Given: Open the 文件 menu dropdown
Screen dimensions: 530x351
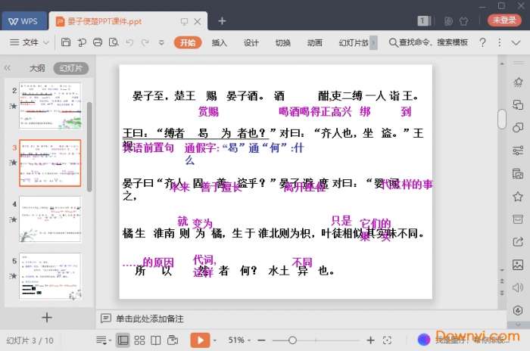Looking at the screenshot, I should click(x=30, y=42).
